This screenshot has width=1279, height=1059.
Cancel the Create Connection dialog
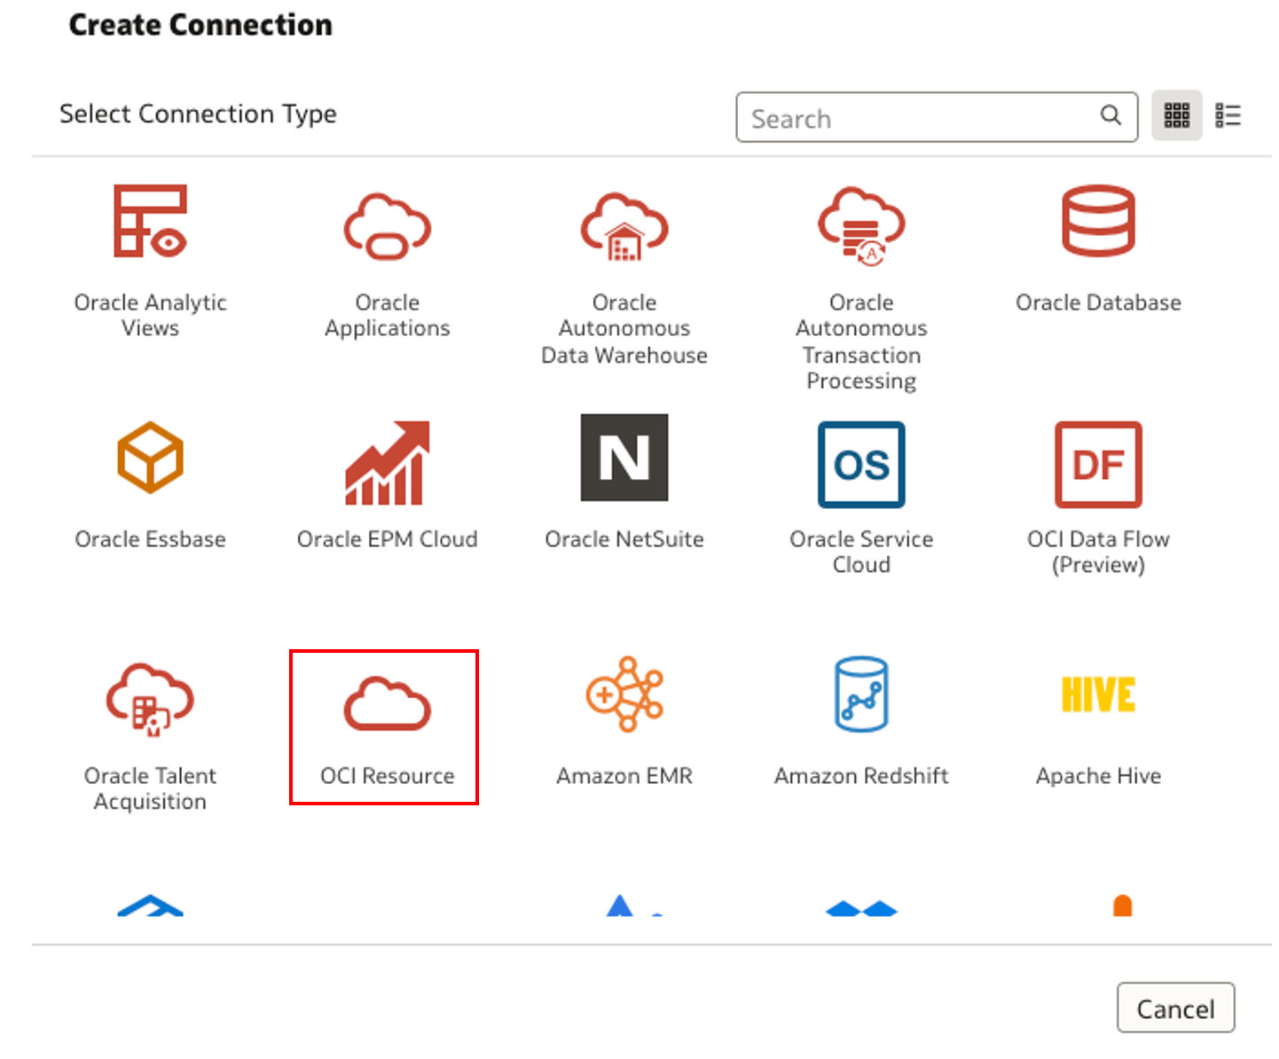(x=1175, y=1008)
